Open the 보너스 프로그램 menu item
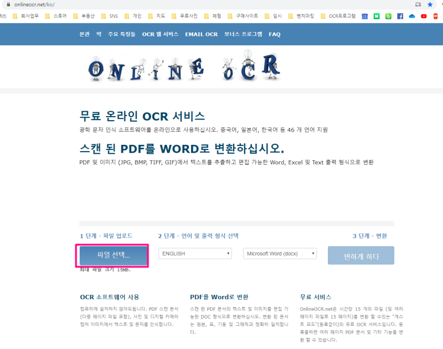Image resolution: width=443 pixels, height=349 pixels. 243,34
